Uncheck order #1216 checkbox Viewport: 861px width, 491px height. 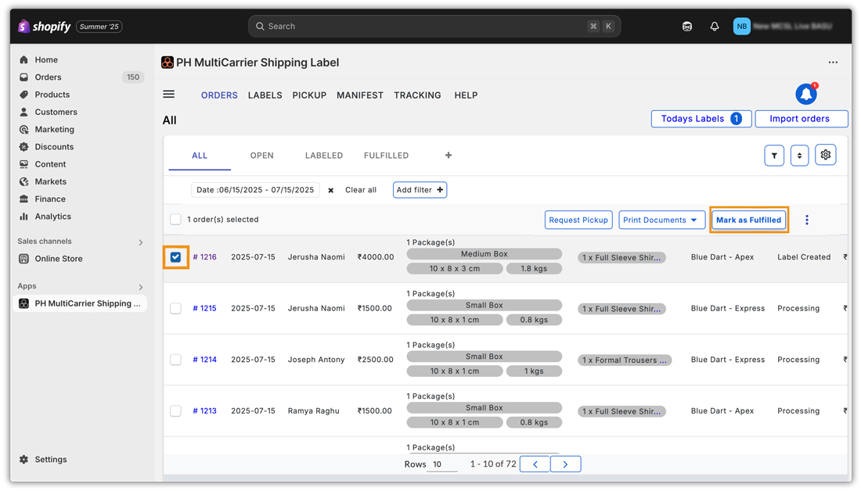click(x=175, y=257)
